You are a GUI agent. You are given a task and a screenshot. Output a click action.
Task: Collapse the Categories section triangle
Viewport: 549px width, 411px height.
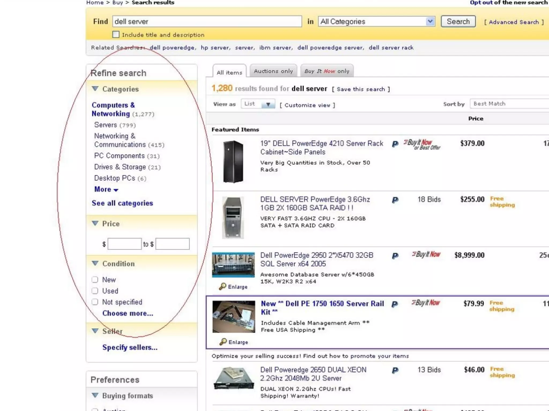95,89
